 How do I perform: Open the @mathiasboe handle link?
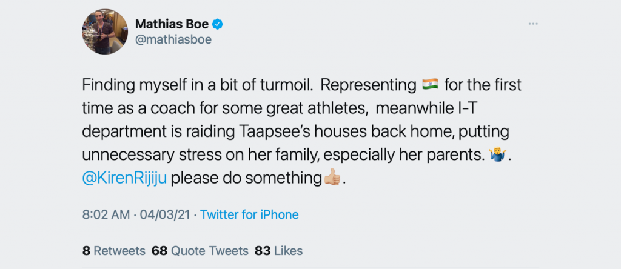pyautogui.click(x=173, y=40)
